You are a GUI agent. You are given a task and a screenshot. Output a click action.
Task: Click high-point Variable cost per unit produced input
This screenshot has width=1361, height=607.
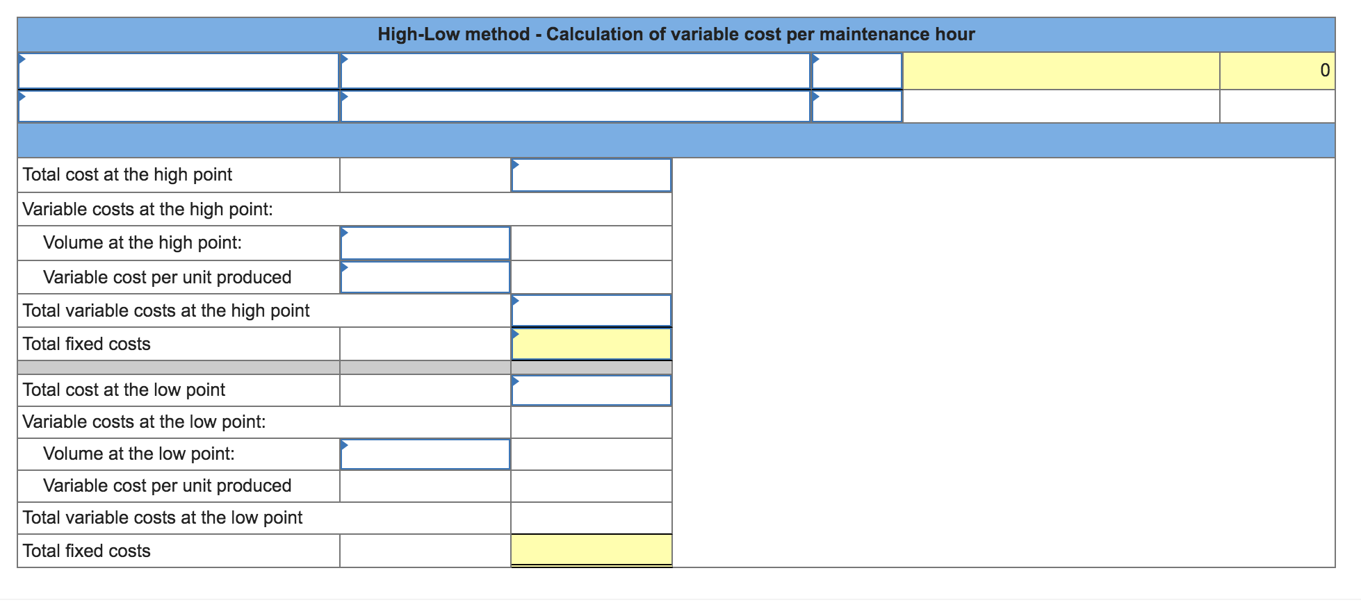click(x=425, y=277)
